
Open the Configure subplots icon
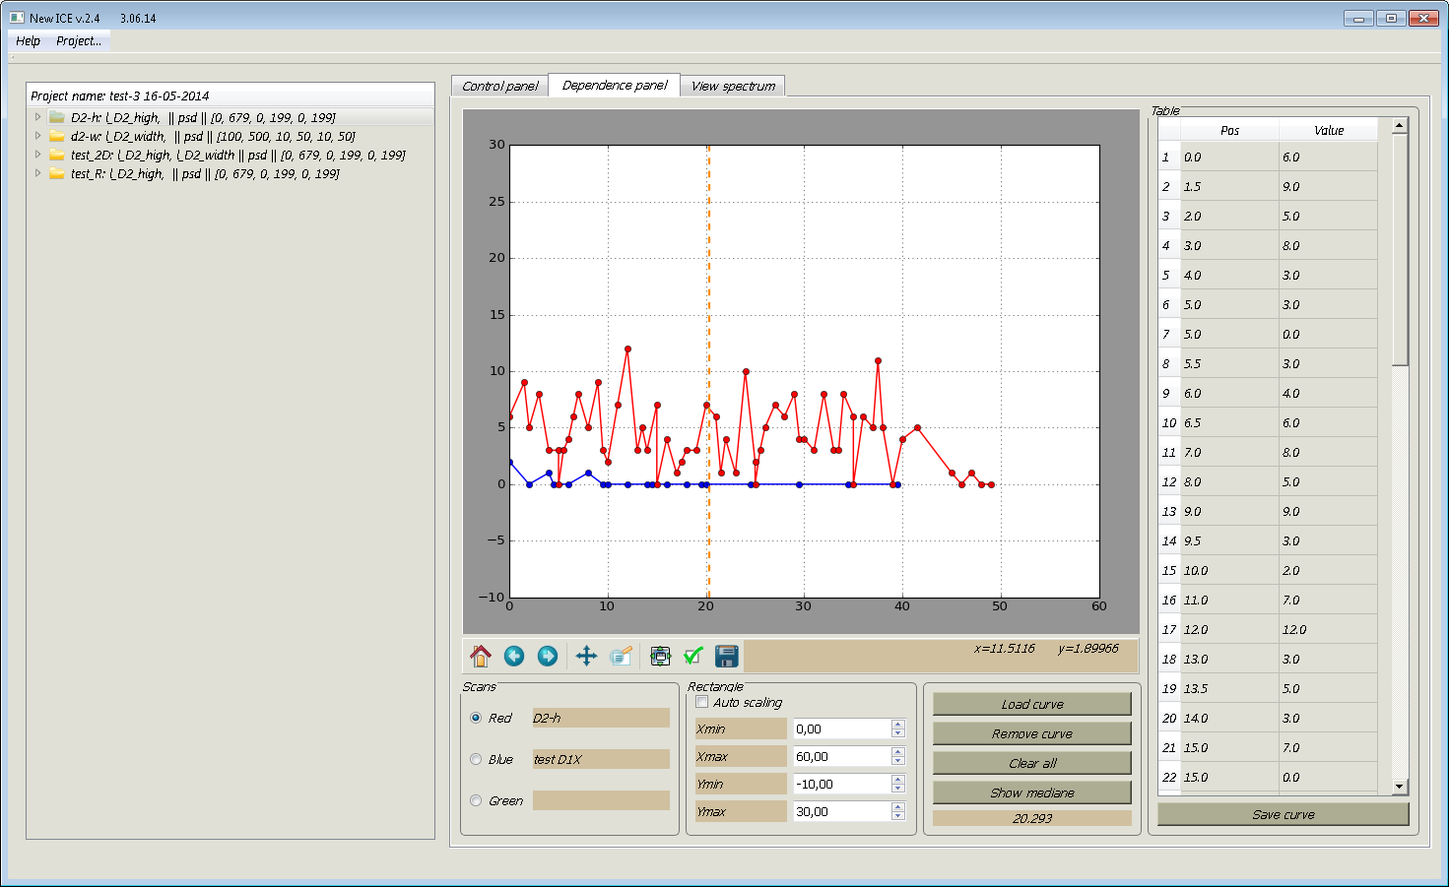click(x=660, y=656)
